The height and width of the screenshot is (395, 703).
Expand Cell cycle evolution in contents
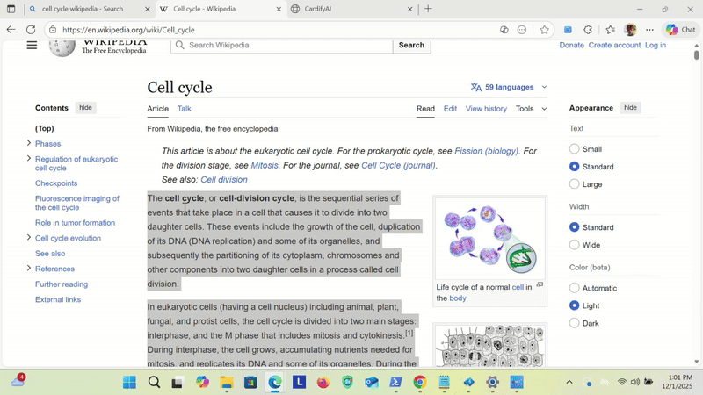(x=29, y=237)
